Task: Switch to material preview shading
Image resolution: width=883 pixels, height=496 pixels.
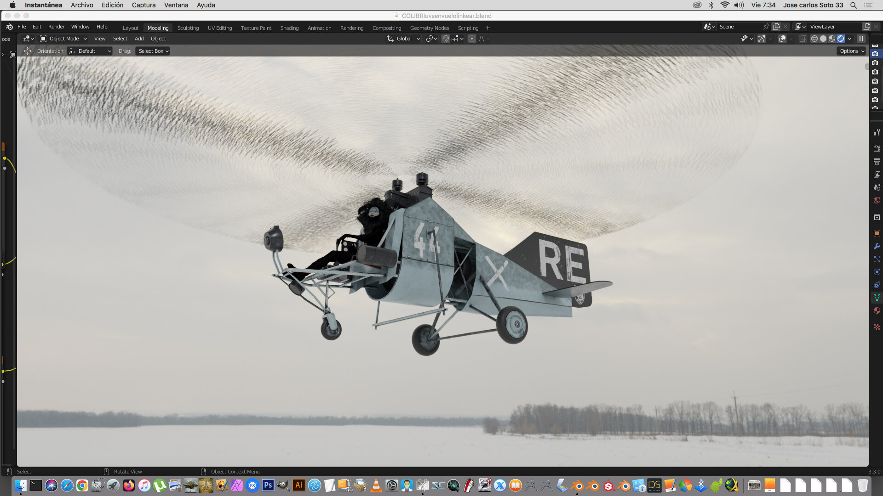Action: click(831, 39)
